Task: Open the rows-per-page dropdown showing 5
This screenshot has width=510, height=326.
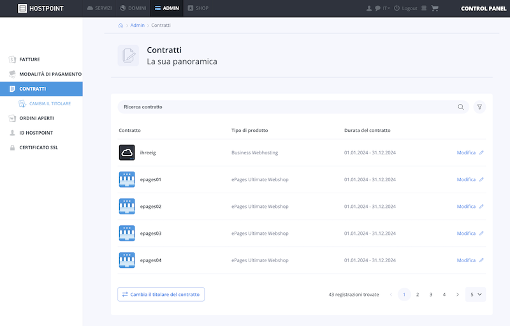Action: coord(476,295)
